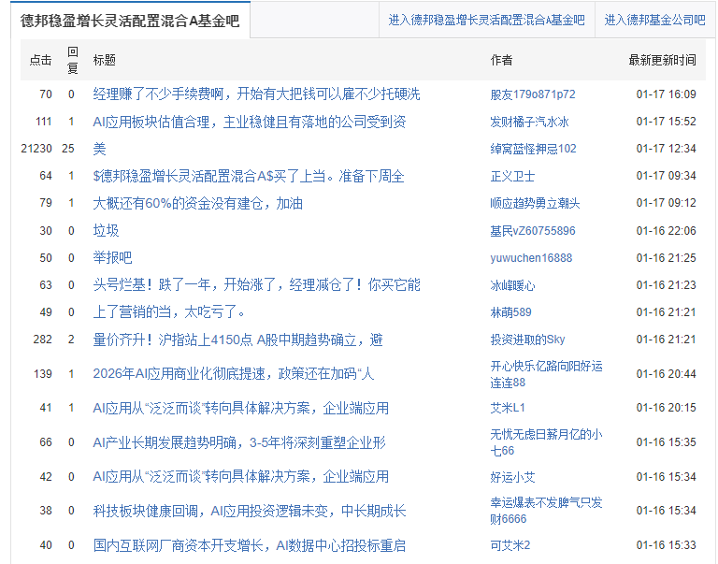Select the 德邦稳盈增长灵活配置混合A基金吧 tab
The height and width of the screenshot is (564, 718).
coord(130,21)
